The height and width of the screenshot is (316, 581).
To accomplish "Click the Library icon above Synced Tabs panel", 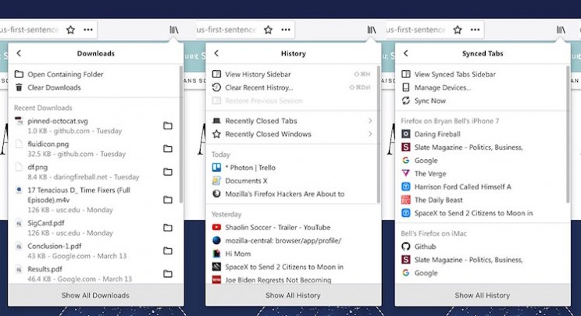I will point(561,30).
